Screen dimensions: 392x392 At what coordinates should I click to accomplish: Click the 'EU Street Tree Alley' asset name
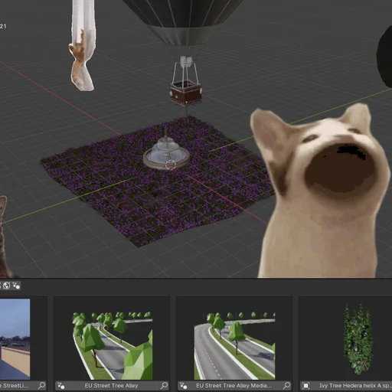click(x=111, y=385)
